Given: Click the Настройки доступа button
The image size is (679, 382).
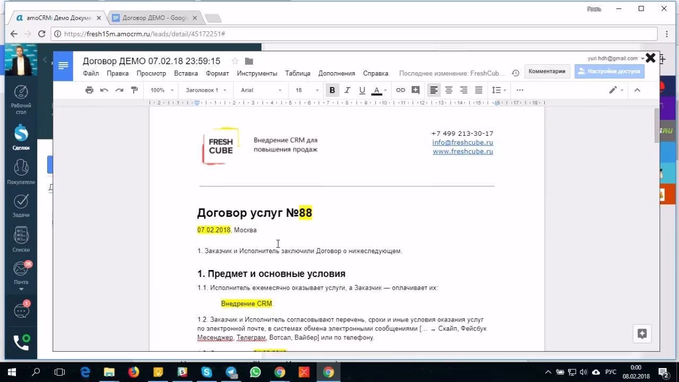Looking at the screenshot, I should click(x=610, y=71).
